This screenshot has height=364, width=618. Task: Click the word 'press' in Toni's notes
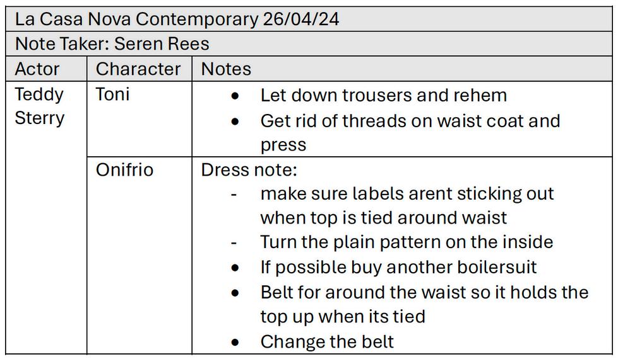(283, 145)
